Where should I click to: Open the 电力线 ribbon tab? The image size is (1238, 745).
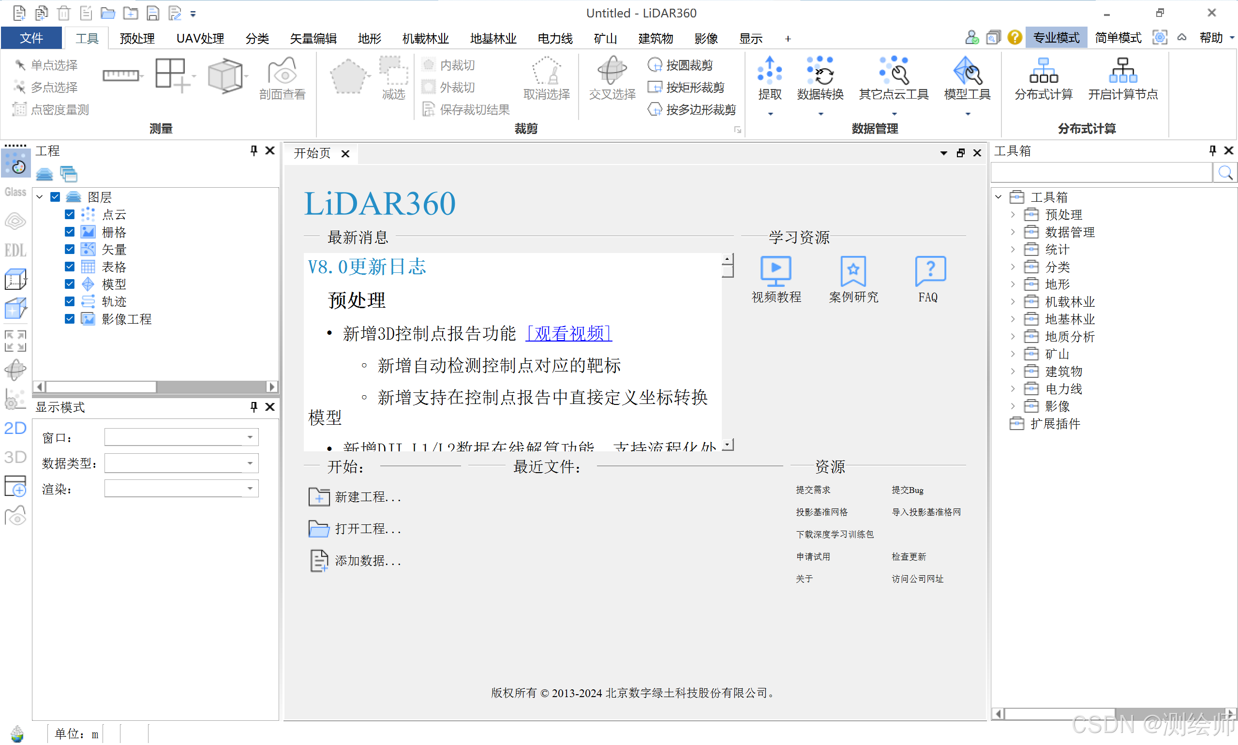554,38
